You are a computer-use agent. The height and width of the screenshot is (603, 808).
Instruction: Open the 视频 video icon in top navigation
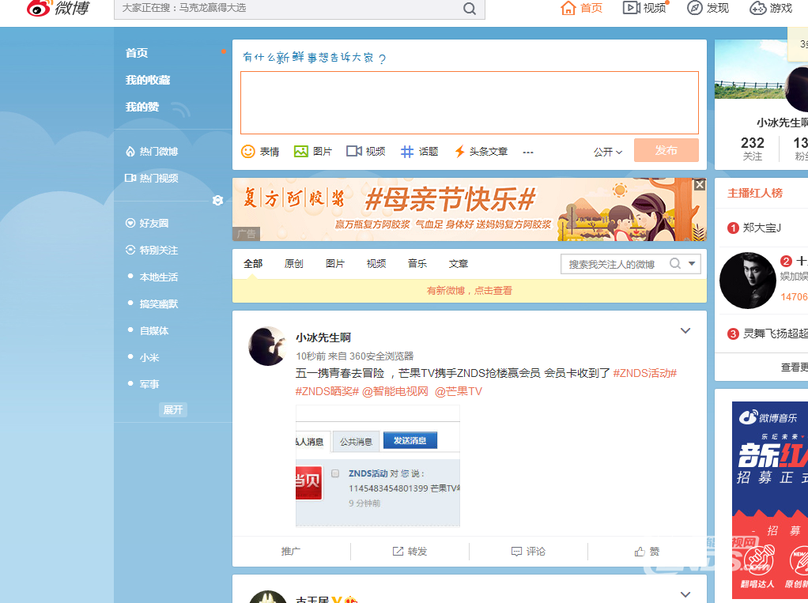(631, 8)
